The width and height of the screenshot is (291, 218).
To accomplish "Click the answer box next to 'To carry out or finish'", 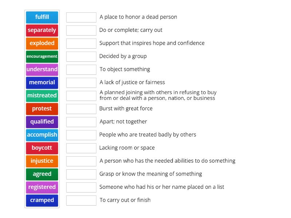I will (x=81, y=200).
